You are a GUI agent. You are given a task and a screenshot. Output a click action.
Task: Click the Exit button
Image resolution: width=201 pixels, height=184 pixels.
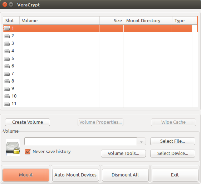coord(175,175)
